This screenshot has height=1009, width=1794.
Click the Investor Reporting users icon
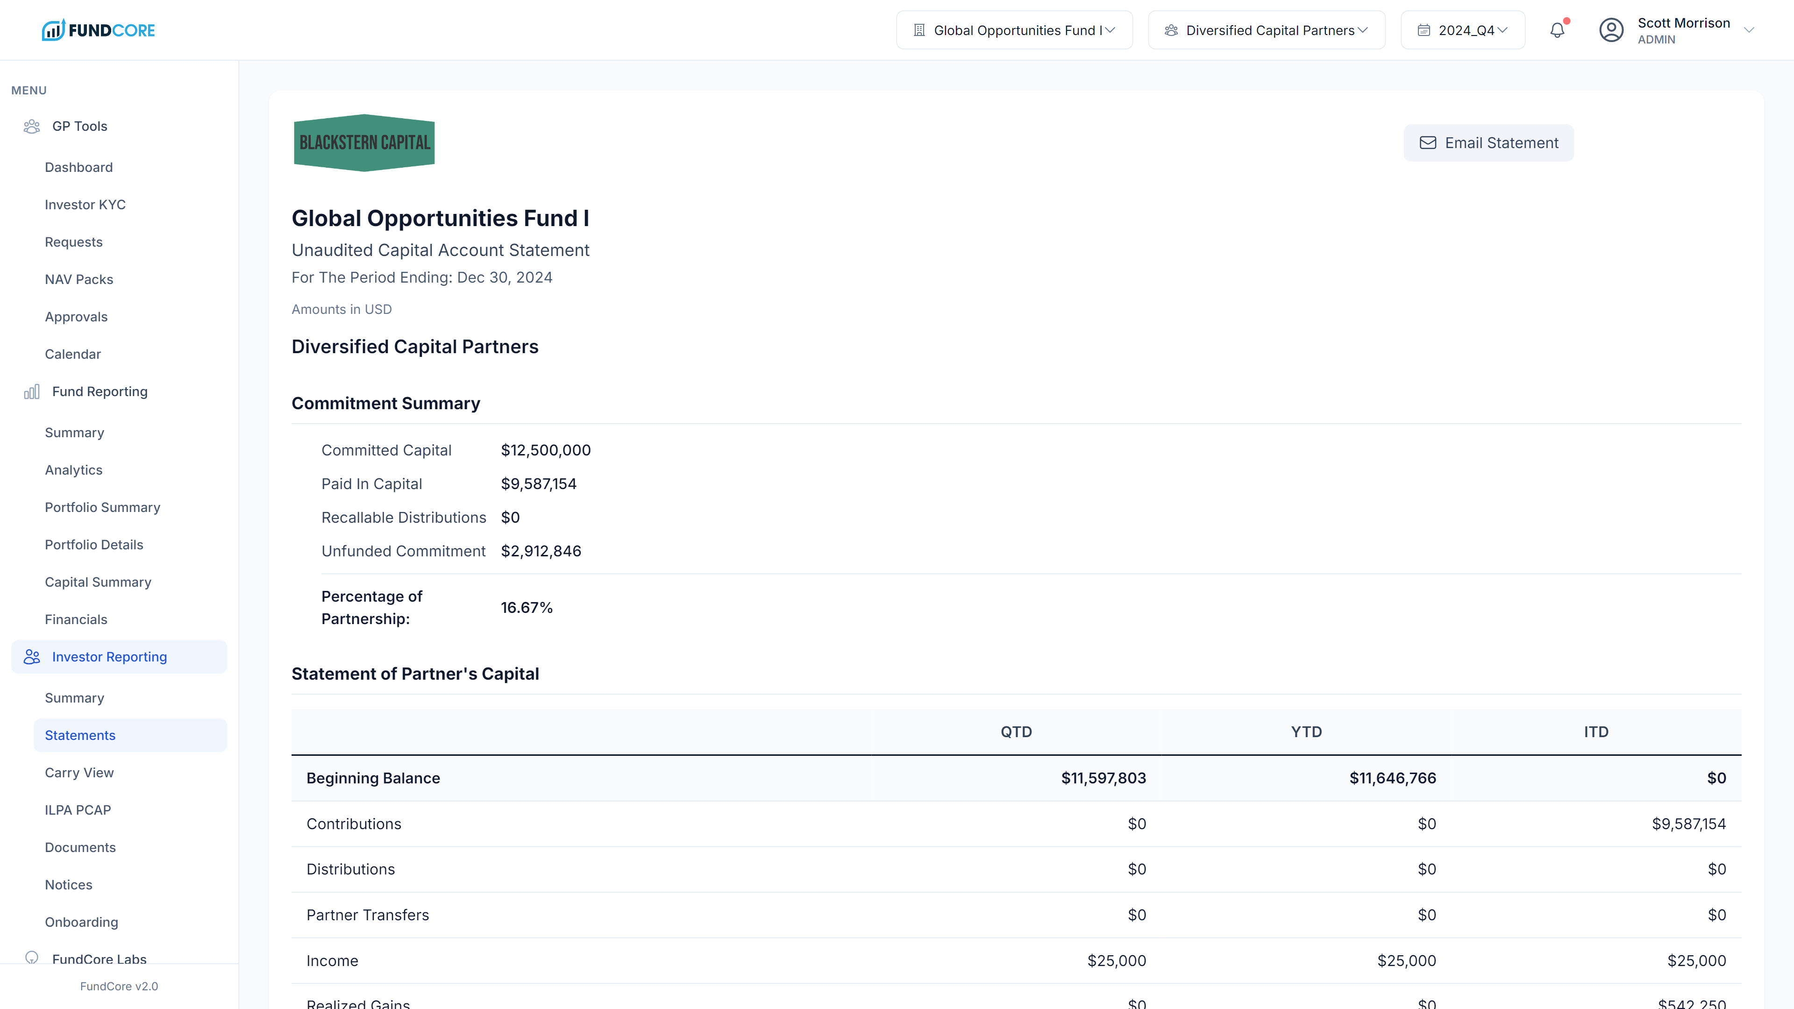(x=31, y=657)
